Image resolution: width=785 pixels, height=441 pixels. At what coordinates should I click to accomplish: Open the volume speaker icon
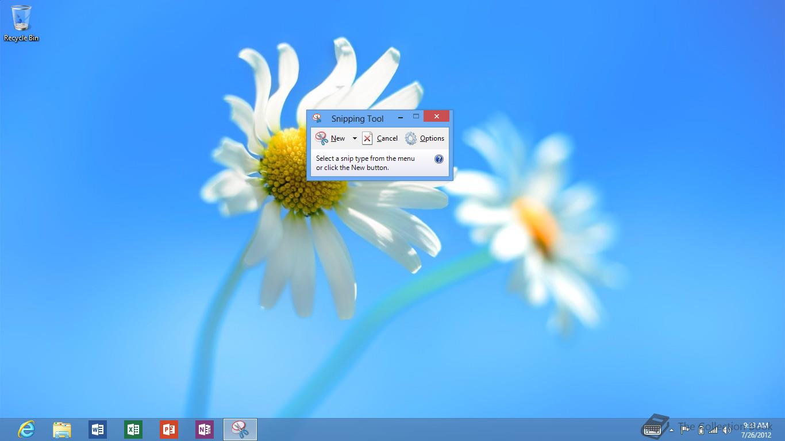[726, 430]
